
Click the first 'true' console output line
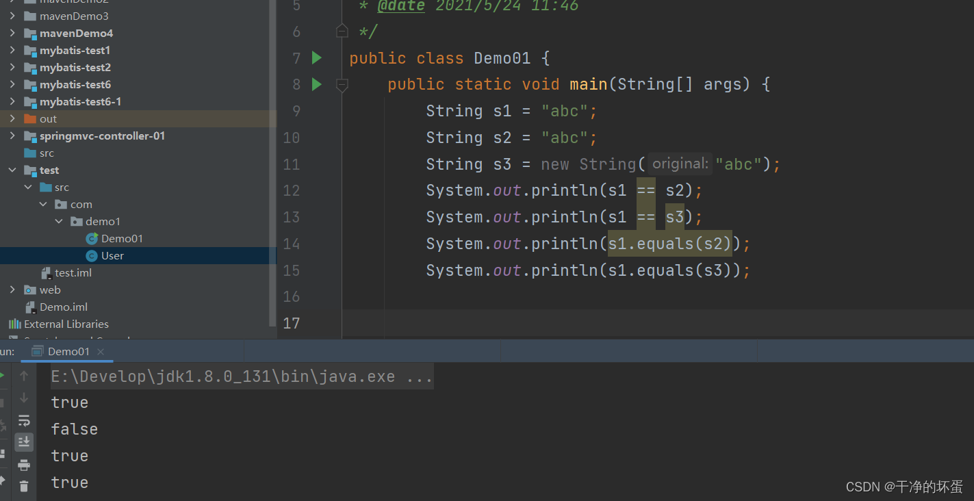69,402
